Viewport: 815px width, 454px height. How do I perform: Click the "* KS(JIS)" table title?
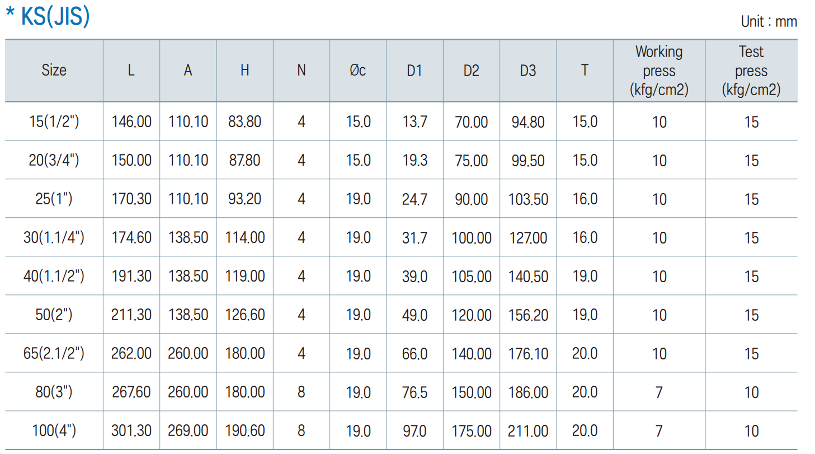[x=48, y=17]
